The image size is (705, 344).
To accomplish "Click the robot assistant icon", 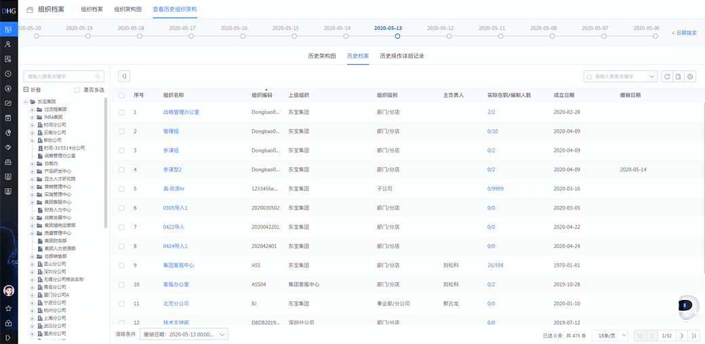I will 687,307.
